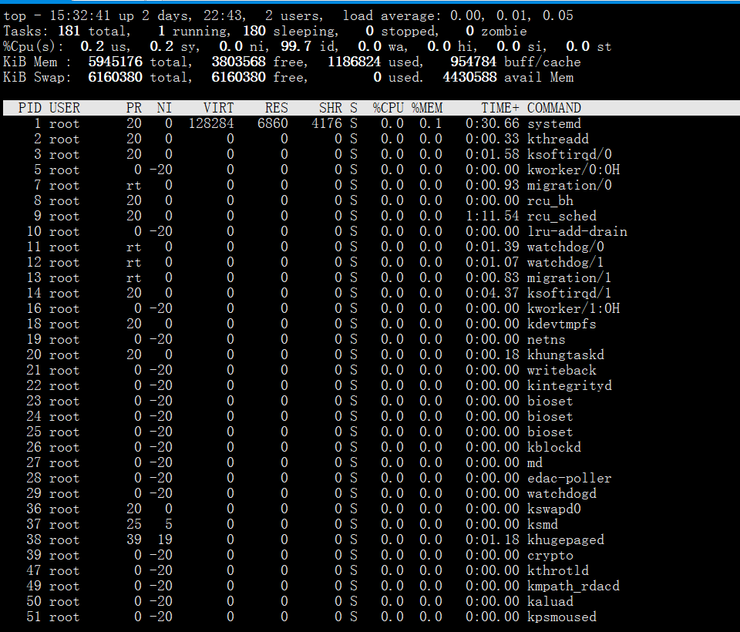Image resolution: width=740 pixels, height=632 pixels.
Task: Select the khungtaskd process name
Action: pos(565,355)
